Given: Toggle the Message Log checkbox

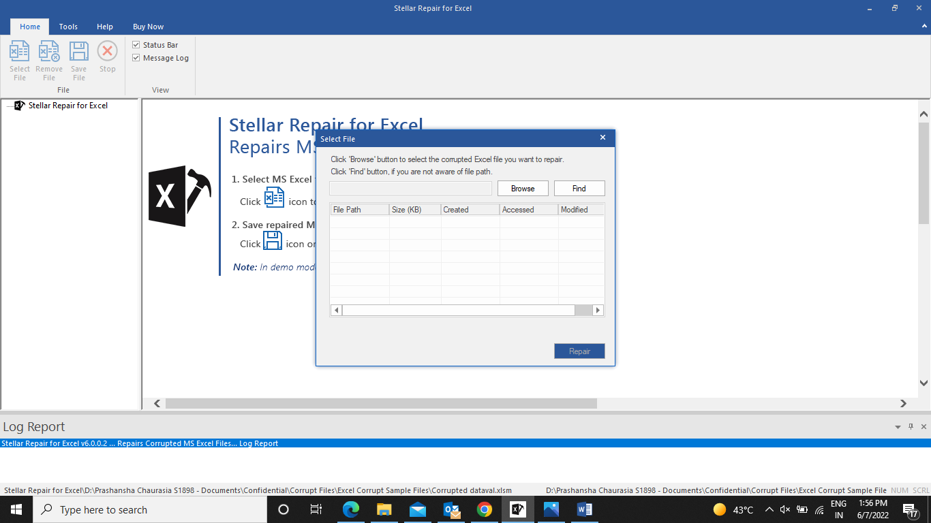Looking at the screenshot, I should (136, 58).
